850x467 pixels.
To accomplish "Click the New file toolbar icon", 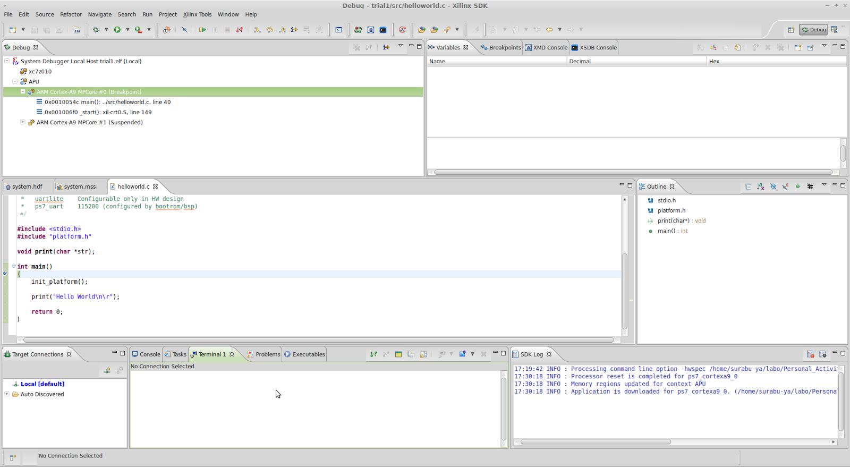I will (x=13, y=30).
